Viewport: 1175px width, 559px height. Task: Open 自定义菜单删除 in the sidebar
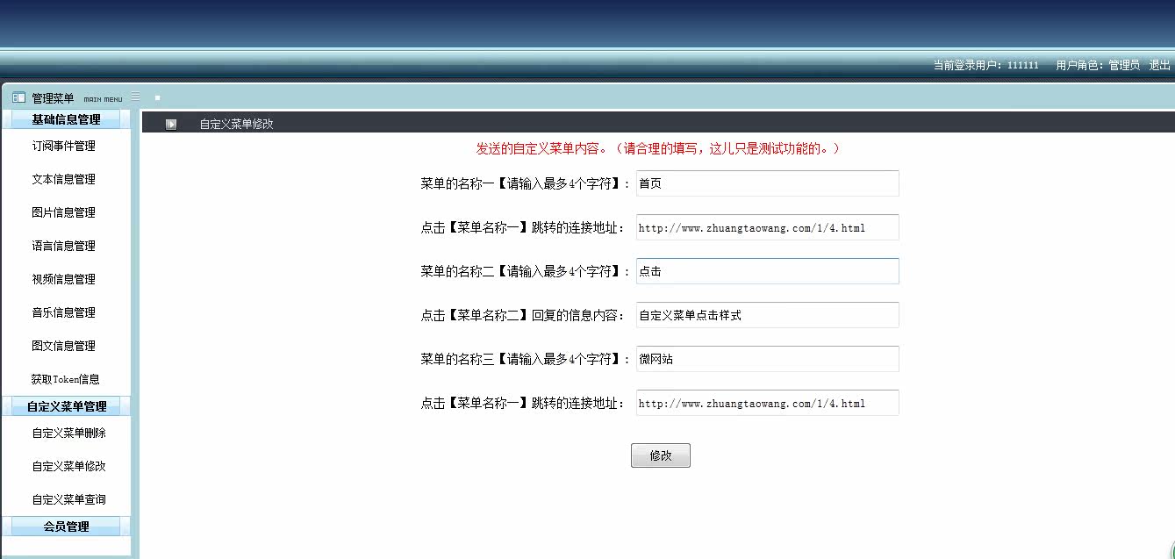(68, 433)
